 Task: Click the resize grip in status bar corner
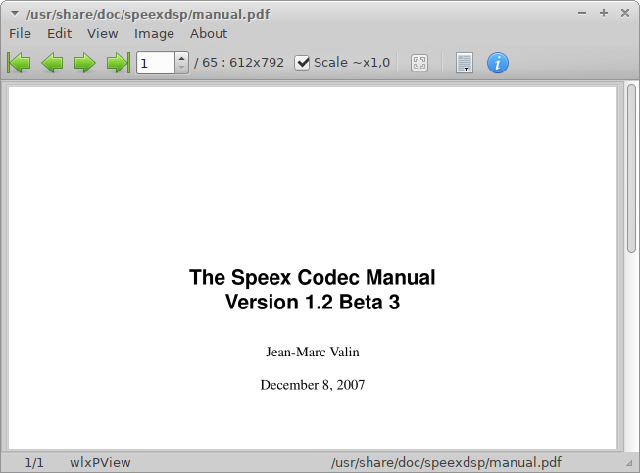[629, 463]
